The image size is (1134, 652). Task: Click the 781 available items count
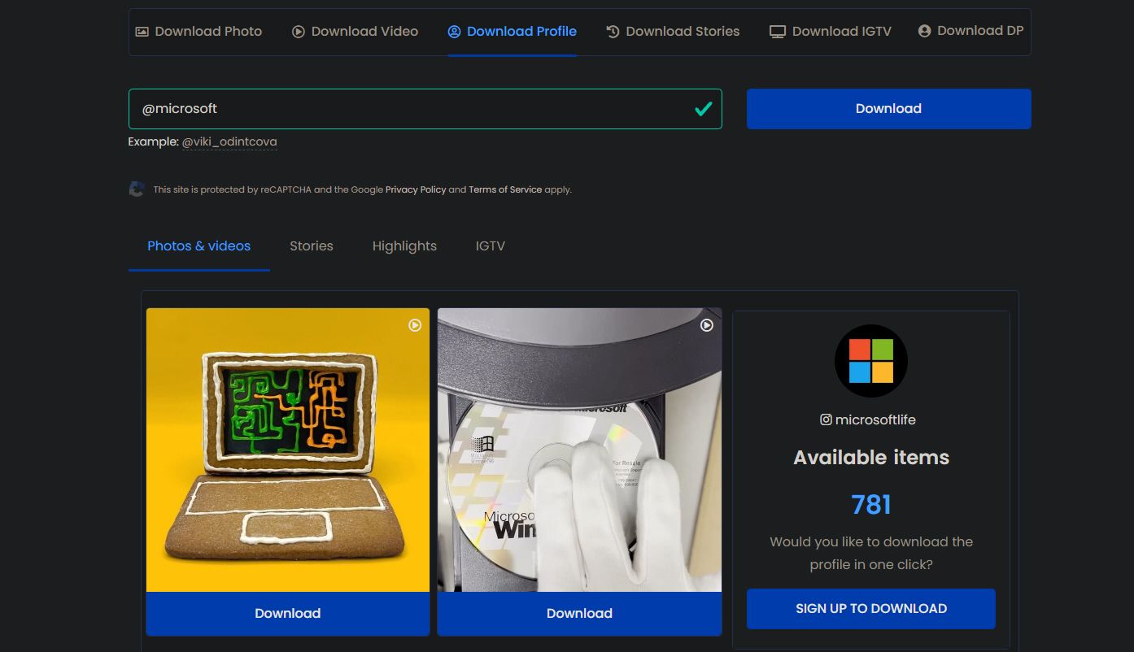click(871, 505)
